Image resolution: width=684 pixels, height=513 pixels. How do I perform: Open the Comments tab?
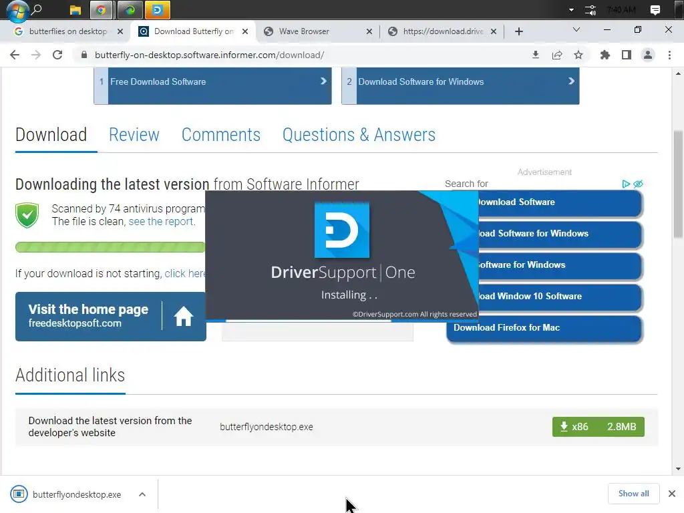[x=220, y=134]
